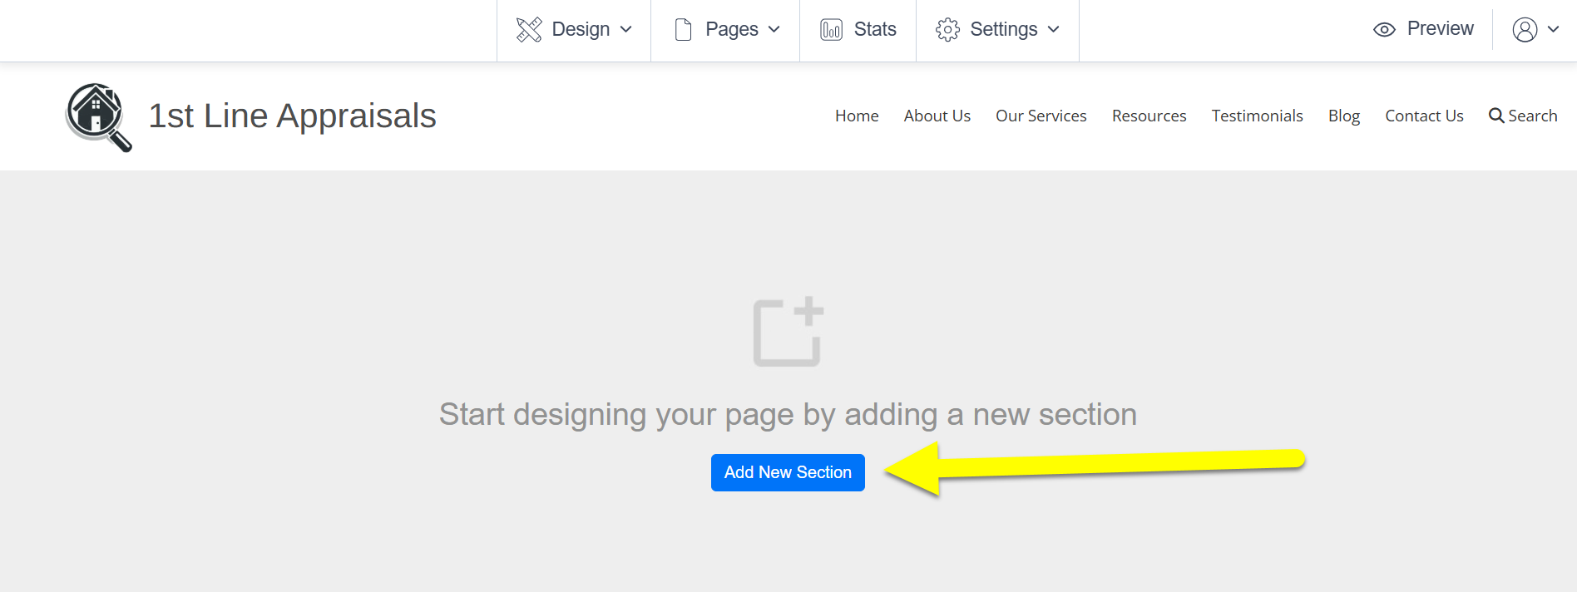Click the Pages document icon

(683, 30)
